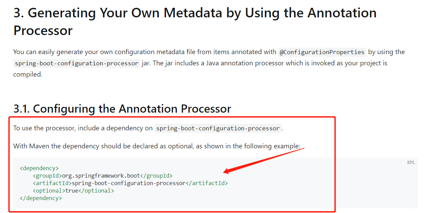Click the '3.1. Configuring the Annotation Processor' heading
Viewport: 424px width, 213px height.
[122, 109]
